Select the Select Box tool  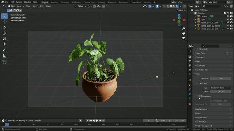tap(4, 16)
